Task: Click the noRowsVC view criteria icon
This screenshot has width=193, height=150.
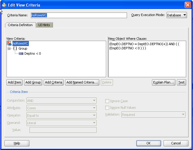Action: tap(9, 43)
